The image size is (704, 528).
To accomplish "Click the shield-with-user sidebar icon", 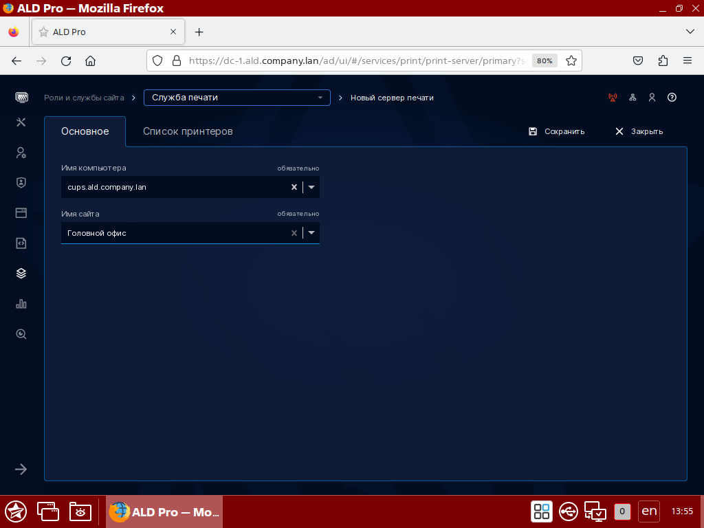I will [21, 183].
